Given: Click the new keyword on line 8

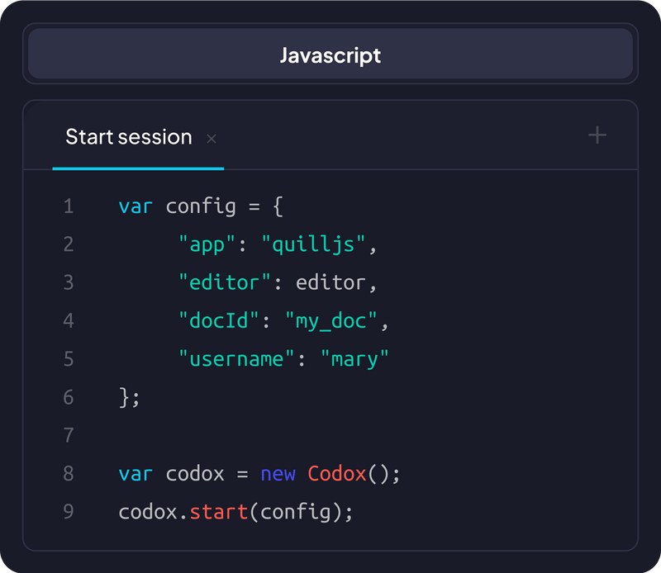Looking at the screenshot, I should pyautogui.click(x=278, y=474).
